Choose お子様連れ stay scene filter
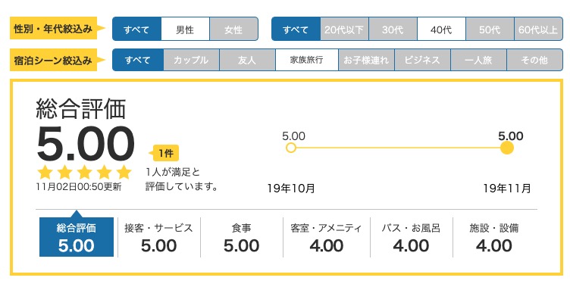 point(366,60)
